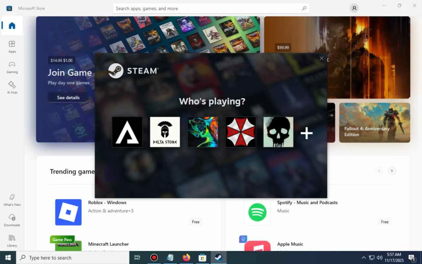Image resolution: width=422 pixels, height=264 pixels.
Task: Open Library in Microsoft Store sidebar
Action: click(x=12, y=241)
